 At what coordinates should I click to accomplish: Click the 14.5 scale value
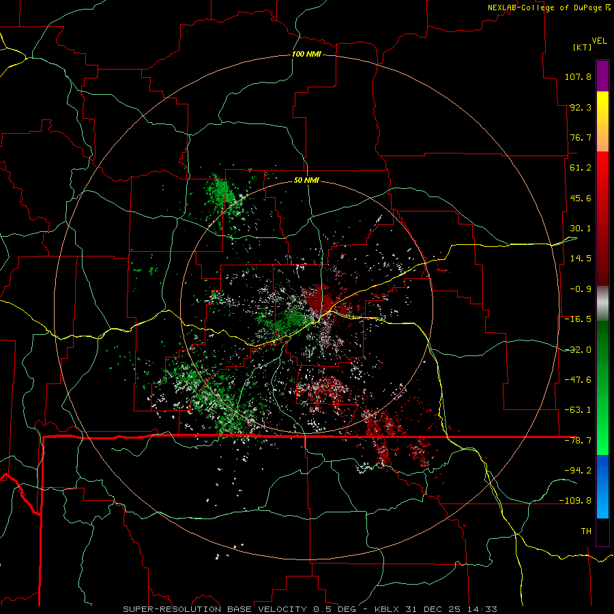click(x=581, y=259)
